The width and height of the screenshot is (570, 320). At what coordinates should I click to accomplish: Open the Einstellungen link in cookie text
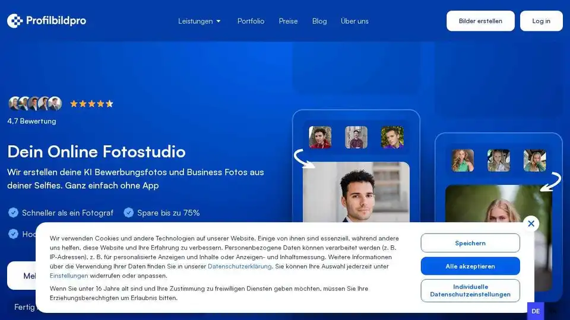tap(69, 276)
